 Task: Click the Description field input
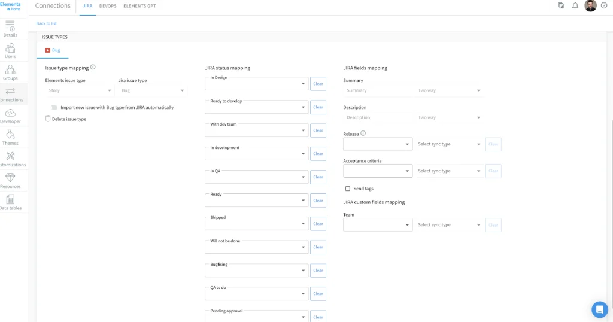[378, 117]
